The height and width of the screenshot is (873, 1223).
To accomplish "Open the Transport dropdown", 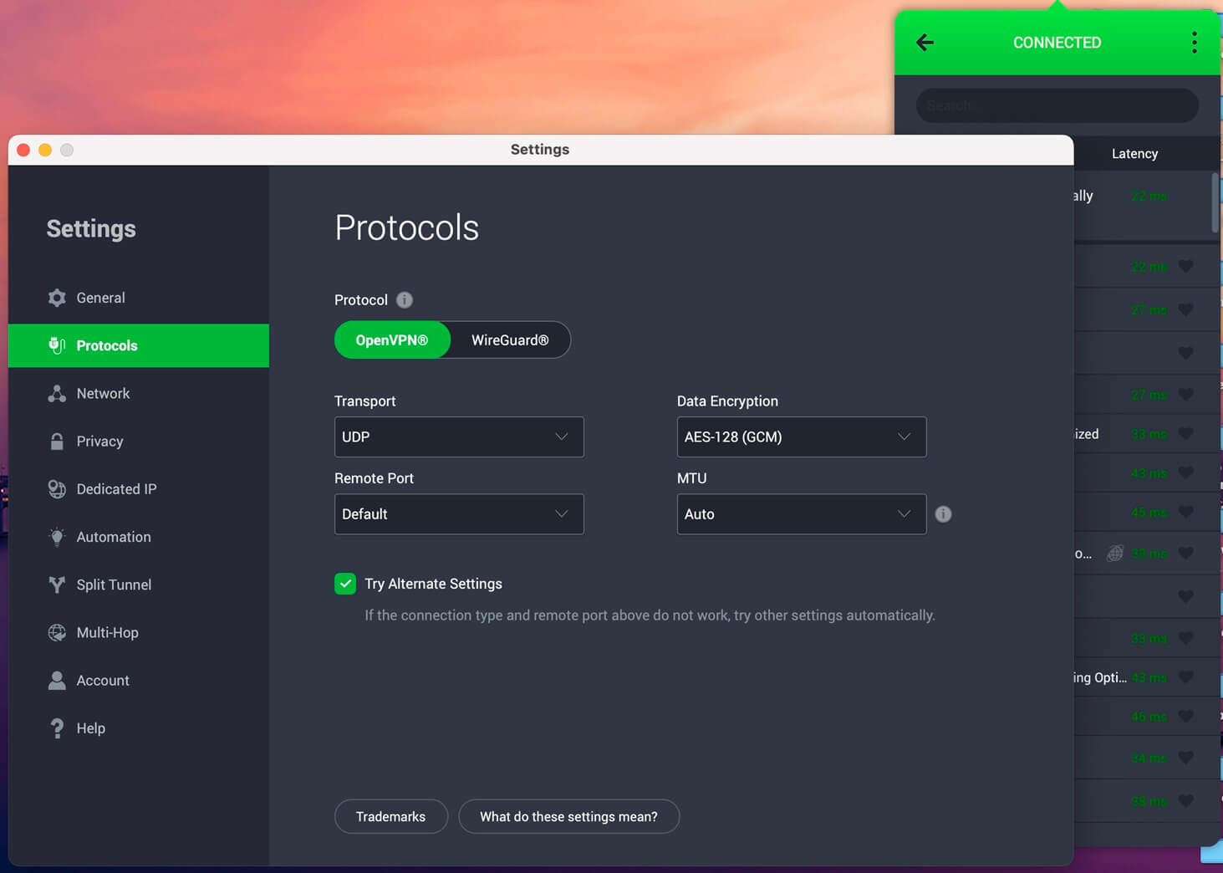I will tap(458, 436).
